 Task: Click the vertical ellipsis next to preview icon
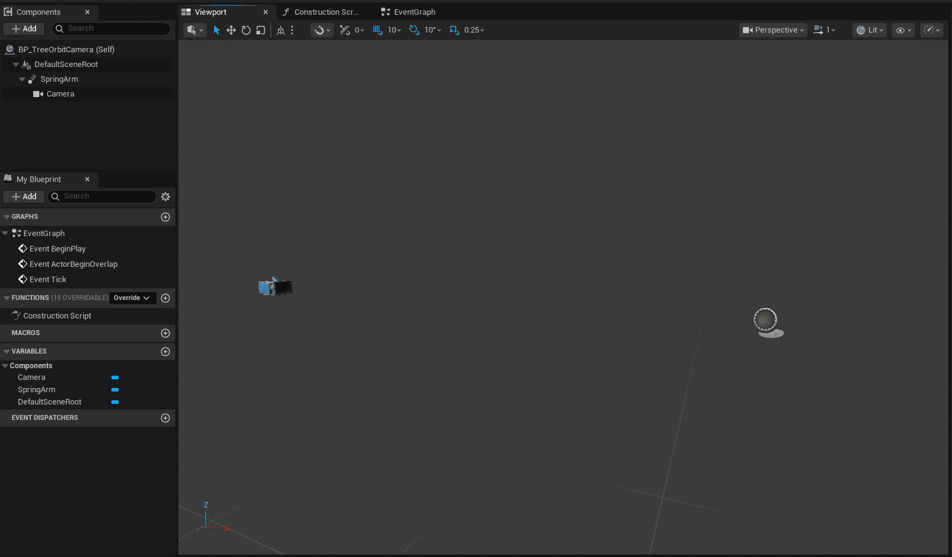tap(292, 30)
